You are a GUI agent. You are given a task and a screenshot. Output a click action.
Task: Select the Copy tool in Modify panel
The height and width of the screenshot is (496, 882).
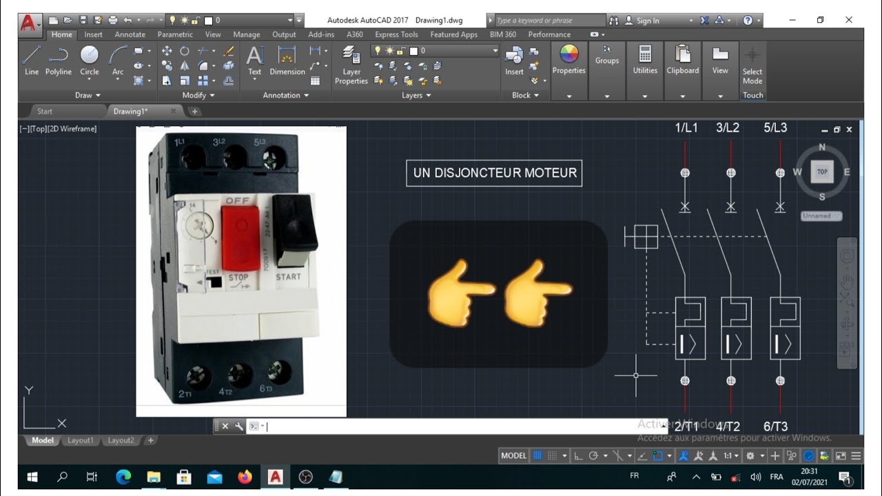click(x=167, y=66)
